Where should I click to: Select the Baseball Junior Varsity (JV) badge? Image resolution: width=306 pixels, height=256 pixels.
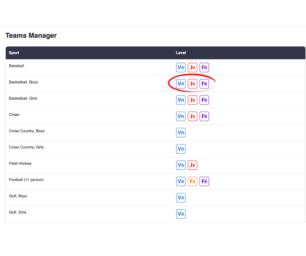coord(192,68)
